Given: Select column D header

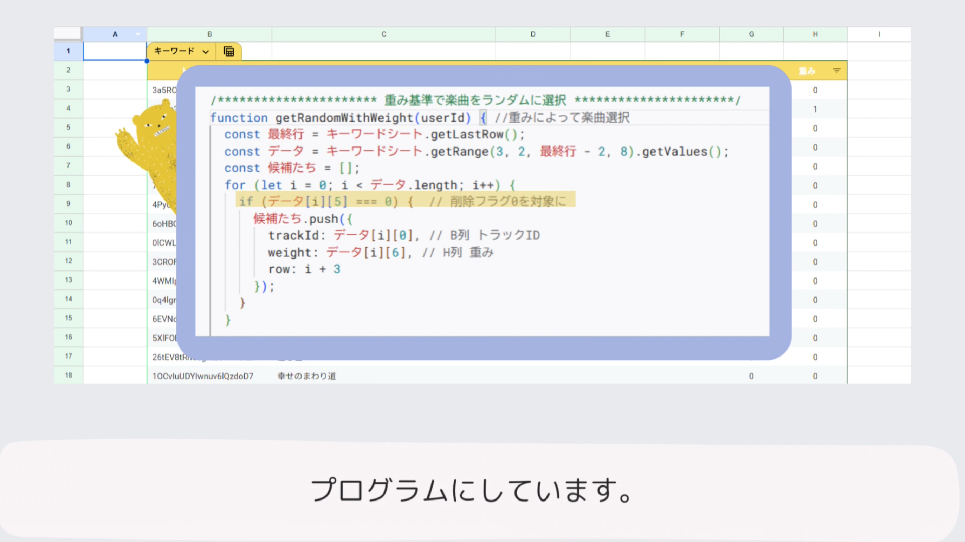Looking at the screenshot, I should [533, 34].
